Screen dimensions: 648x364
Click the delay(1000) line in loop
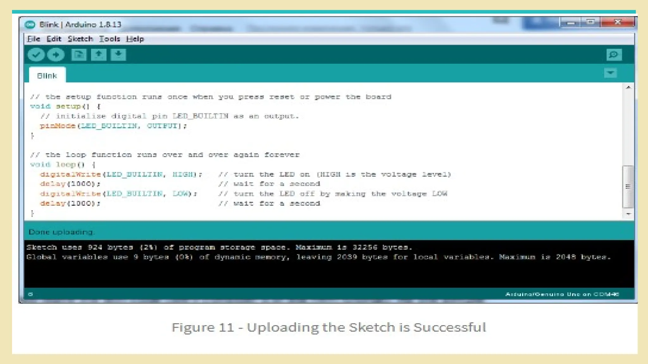(x=70, y=184)
